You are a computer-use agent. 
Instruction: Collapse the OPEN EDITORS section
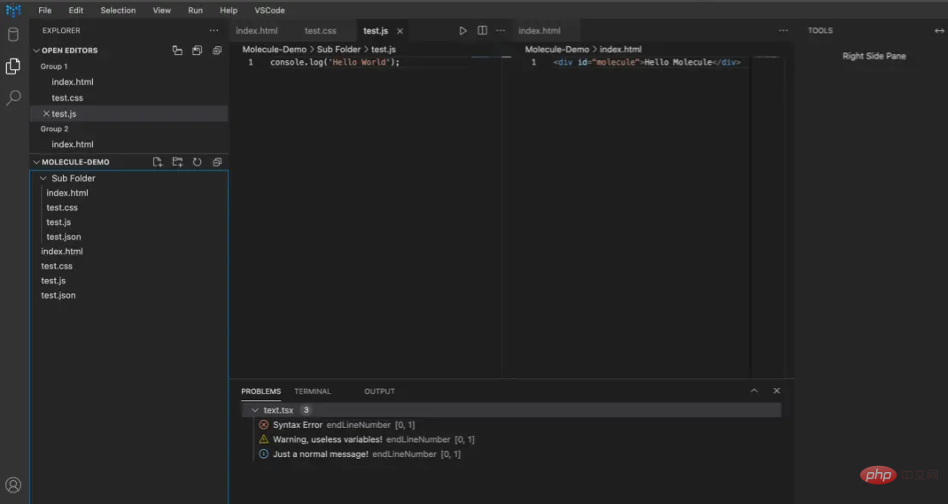click(x=36, y=50)
